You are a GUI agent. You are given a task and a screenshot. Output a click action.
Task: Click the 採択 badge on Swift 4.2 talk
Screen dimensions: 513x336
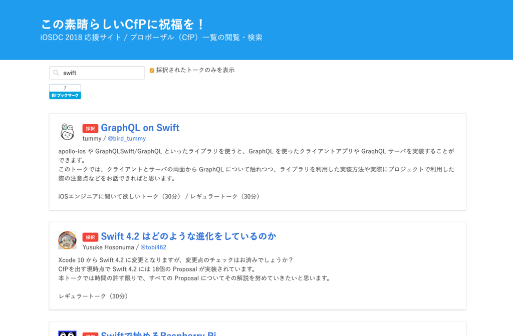pyautogui.click(x=90, y=237)
